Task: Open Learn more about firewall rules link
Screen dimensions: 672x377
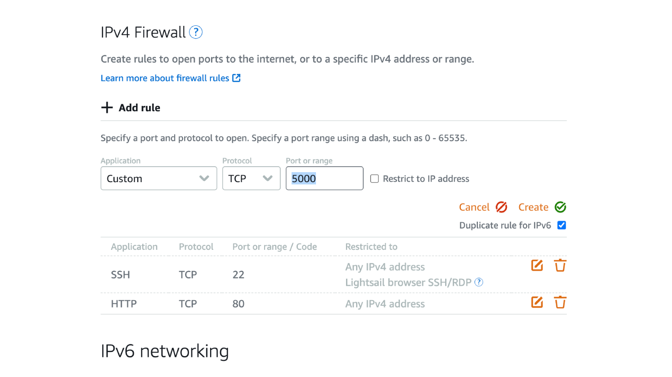Action: pos(165,78)
